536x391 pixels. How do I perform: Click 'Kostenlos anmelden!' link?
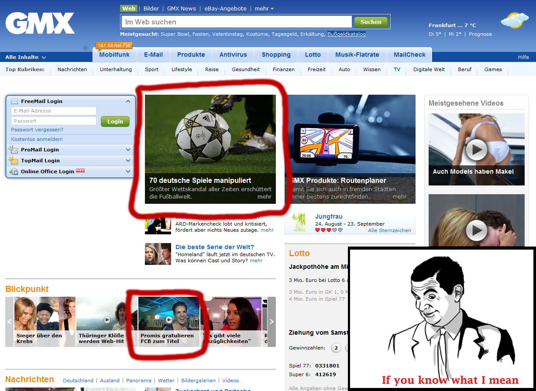(x=37, y=139)
